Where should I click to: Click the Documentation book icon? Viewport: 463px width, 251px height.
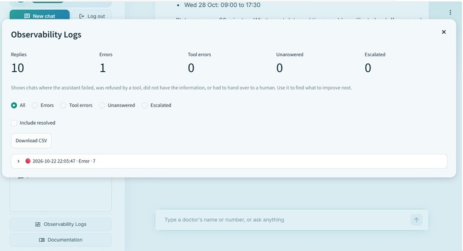(x=41, y=240)
